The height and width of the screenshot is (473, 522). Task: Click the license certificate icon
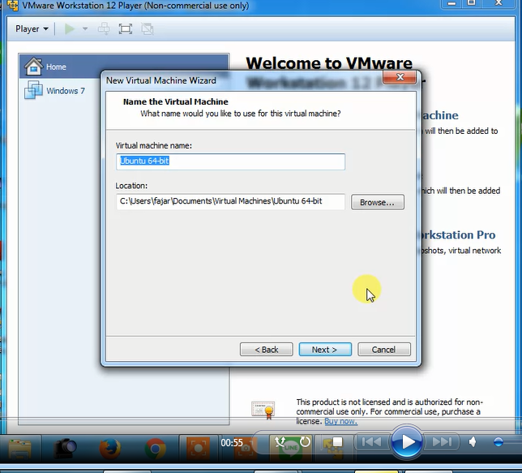tap(263, 410)
